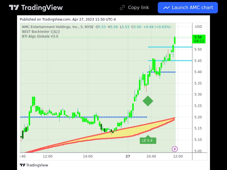Screen dimensions: 227x170
Task: Click the 27 date axis label
Action: pos(128,156)
